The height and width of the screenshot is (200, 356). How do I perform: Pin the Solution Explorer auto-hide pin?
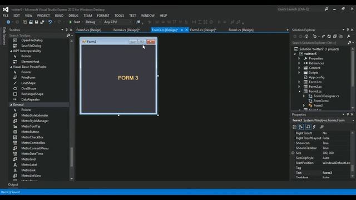(x=348, y=30)
